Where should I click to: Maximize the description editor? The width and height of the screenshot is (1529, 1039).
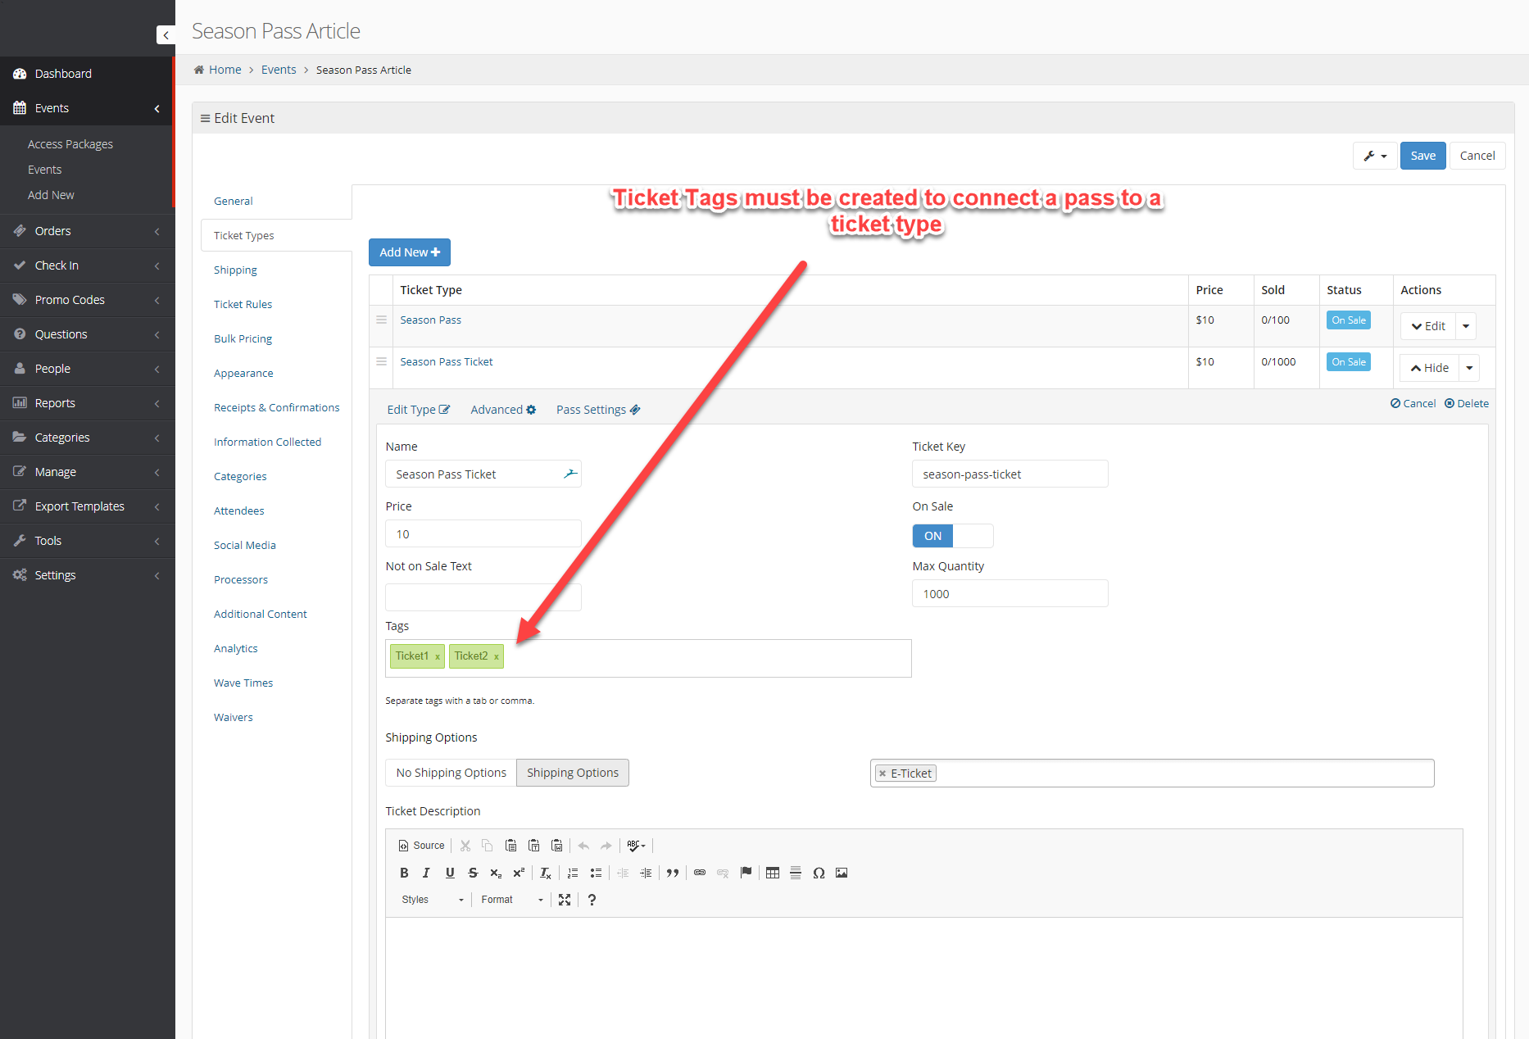coord(565,900)
